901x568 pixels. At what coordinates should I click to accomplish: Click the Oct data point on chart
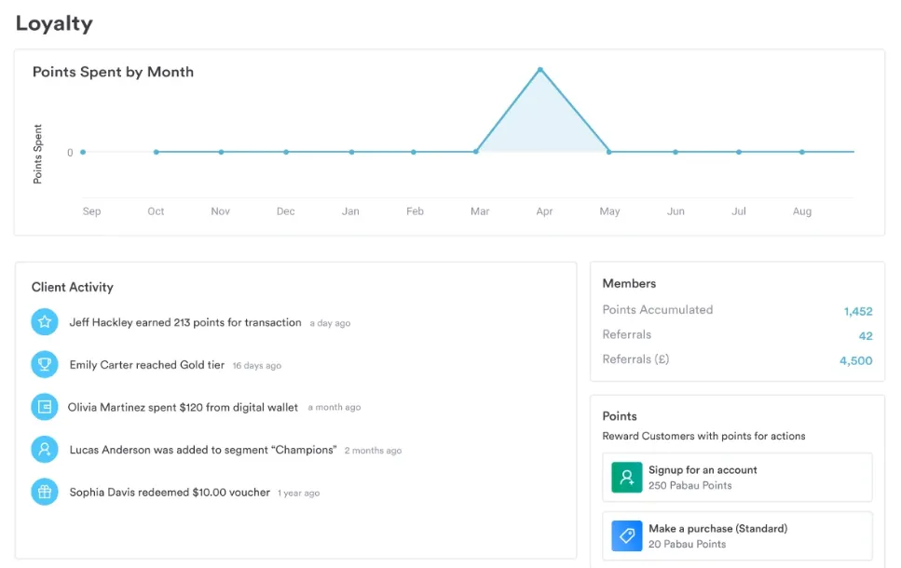point(156,152)
